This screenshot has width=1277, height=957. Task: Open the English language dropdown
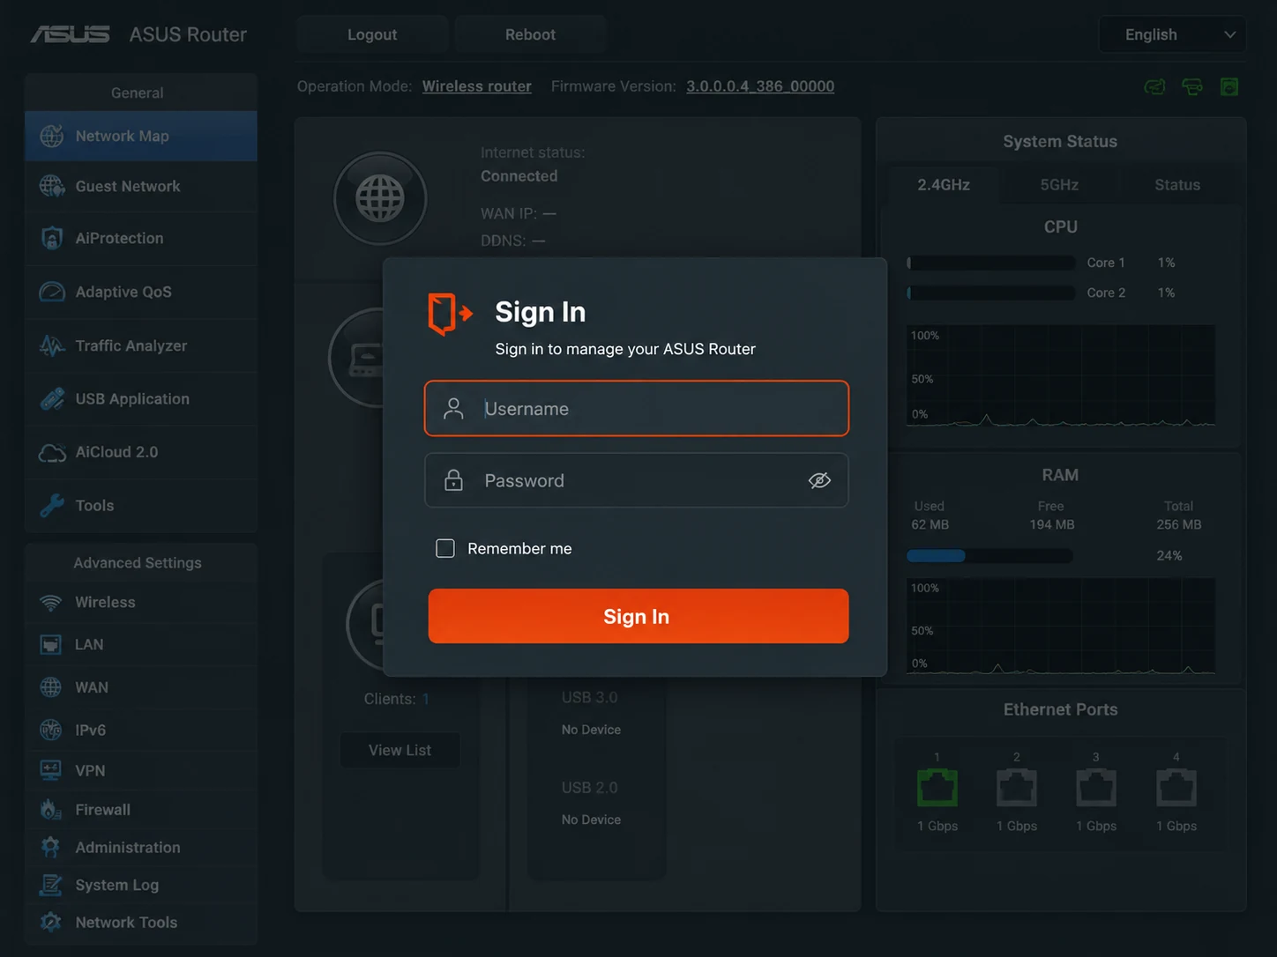click(1172, 34)
